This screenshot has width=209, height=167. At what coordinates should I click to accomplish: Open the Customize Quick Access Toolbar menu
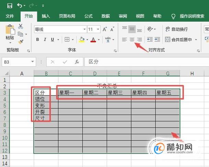click(x=43, y=6)
